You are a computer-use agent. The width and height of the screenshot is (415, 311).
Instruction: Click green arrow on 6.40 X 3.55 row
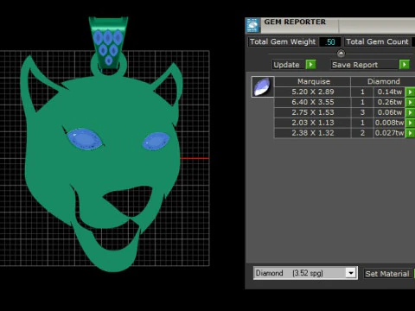pyautogui.click(x=410, y=102)
